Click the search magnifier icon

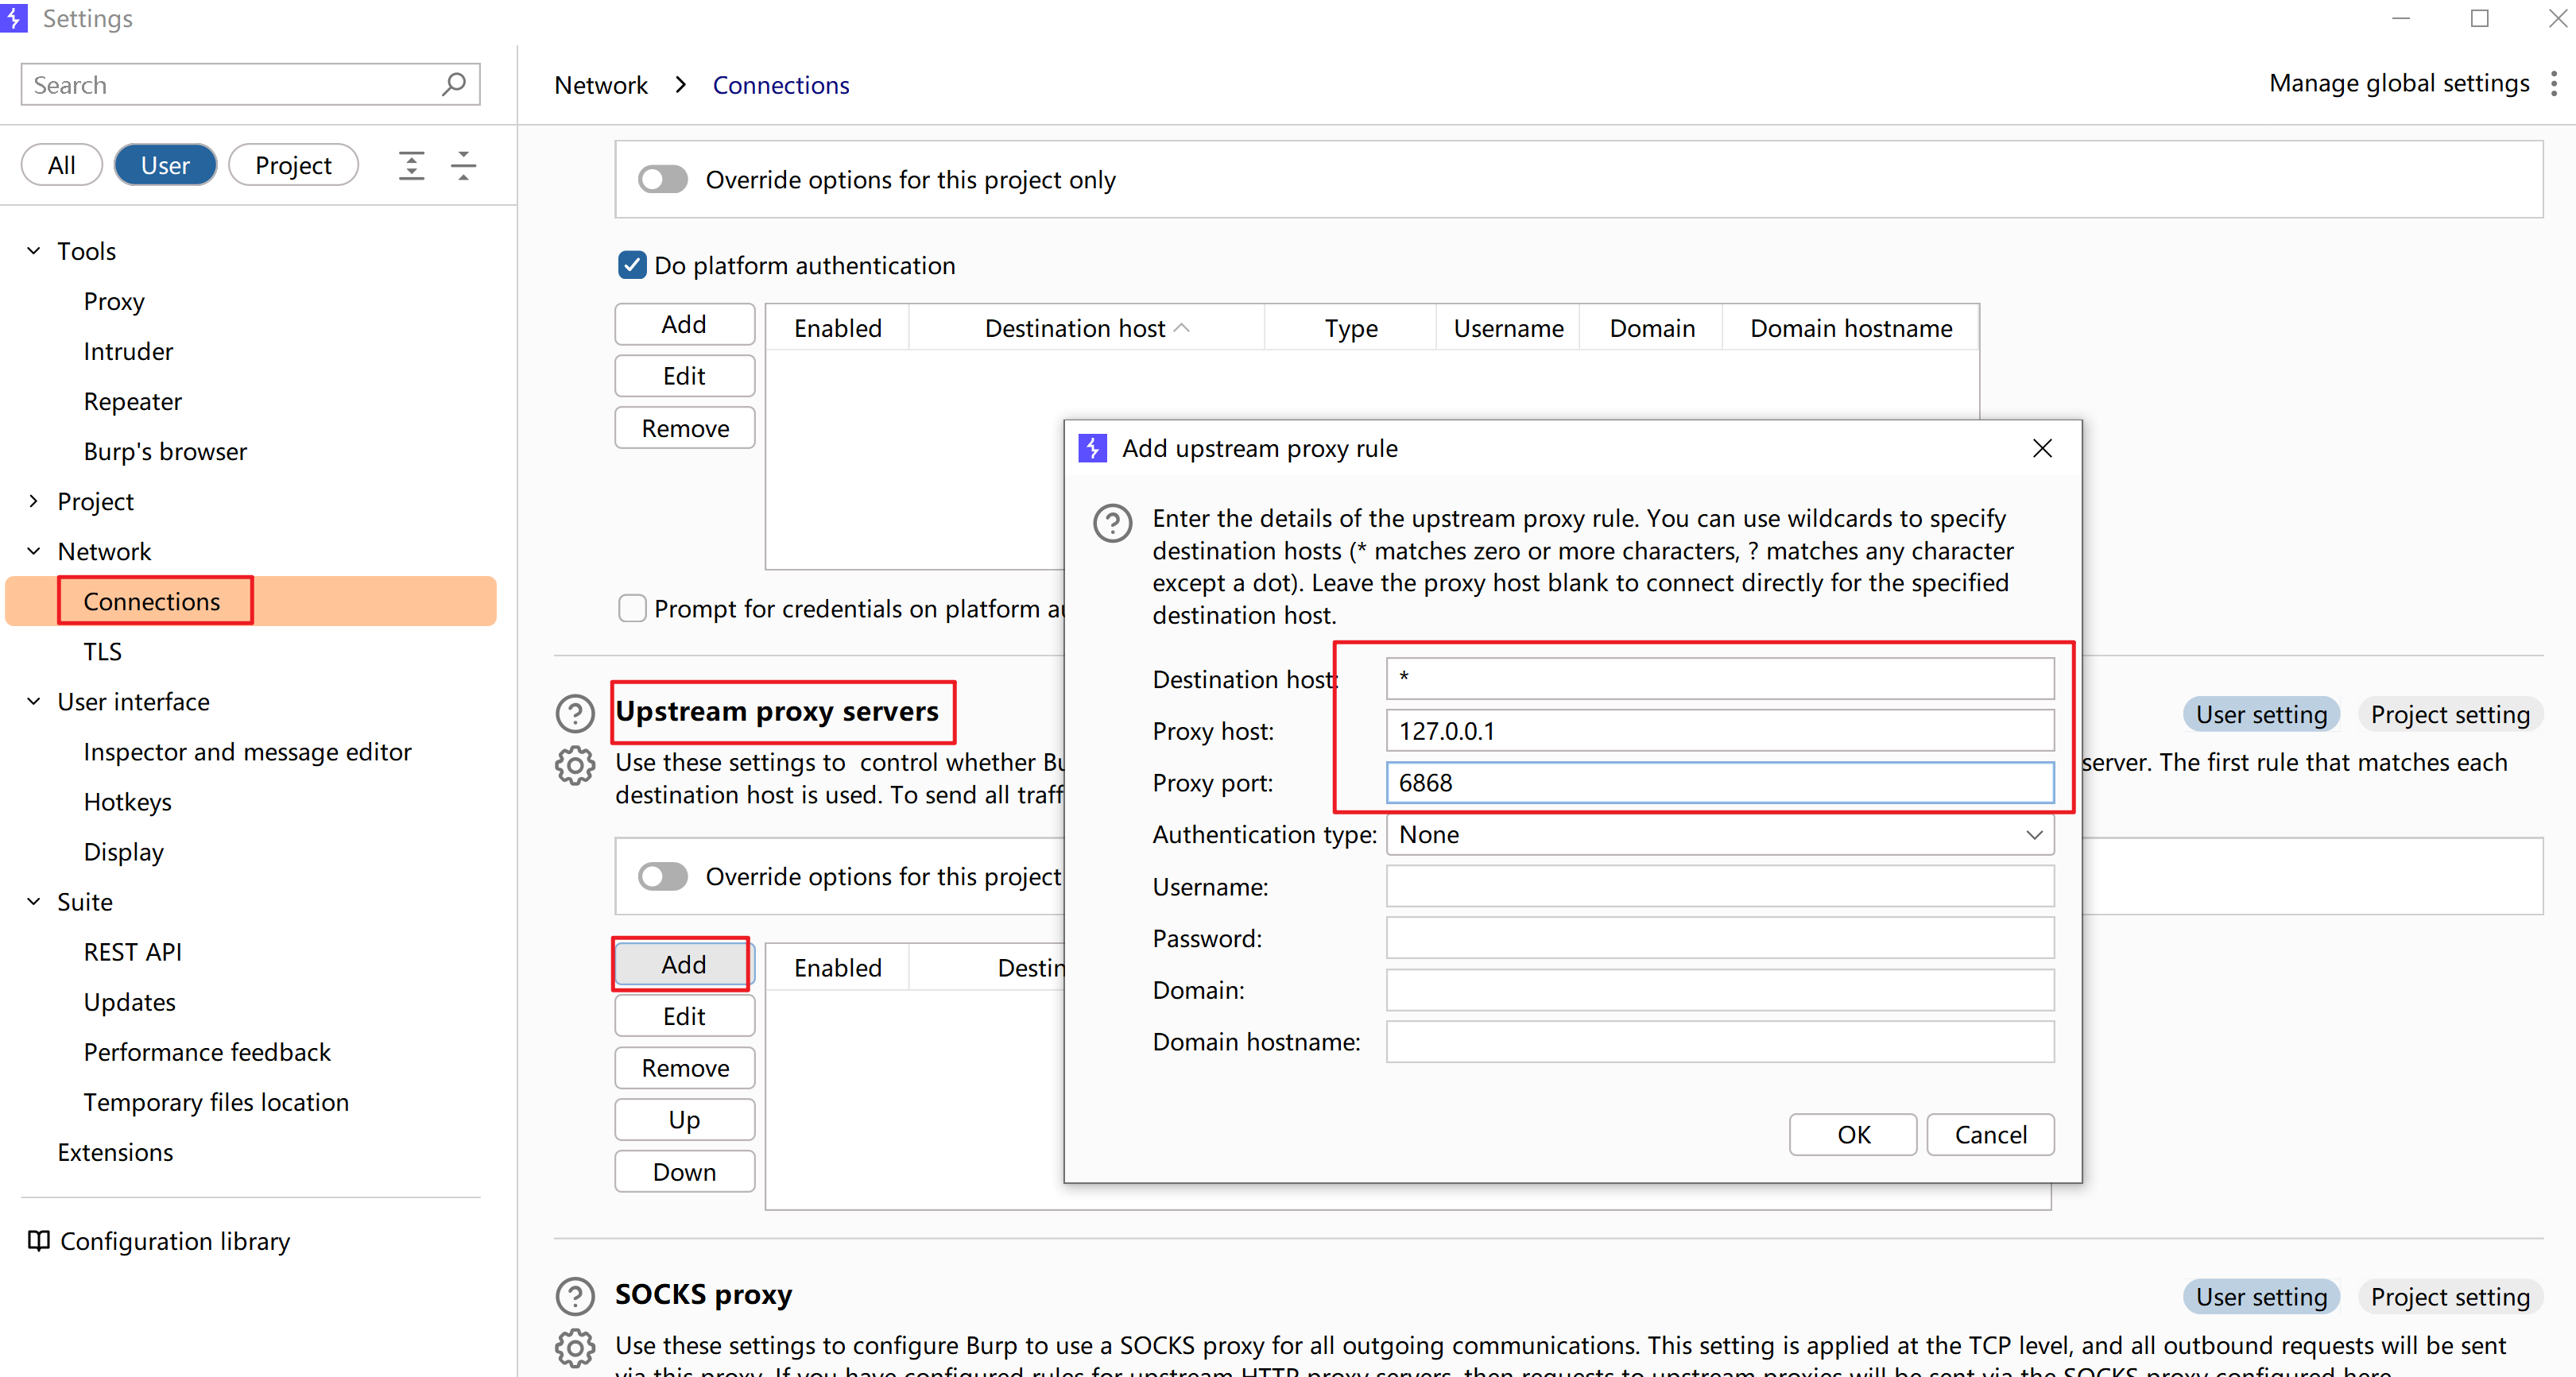454,84
